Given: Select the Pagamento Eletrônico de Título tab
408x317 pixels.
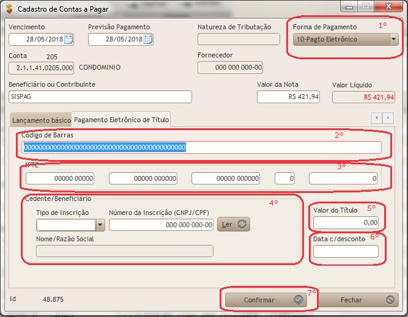Looking at the screenshot, I should coord(121,120).
